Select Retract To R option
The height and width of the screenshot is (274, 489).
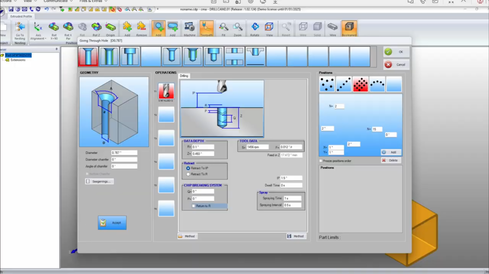click(x=188, y=174)
